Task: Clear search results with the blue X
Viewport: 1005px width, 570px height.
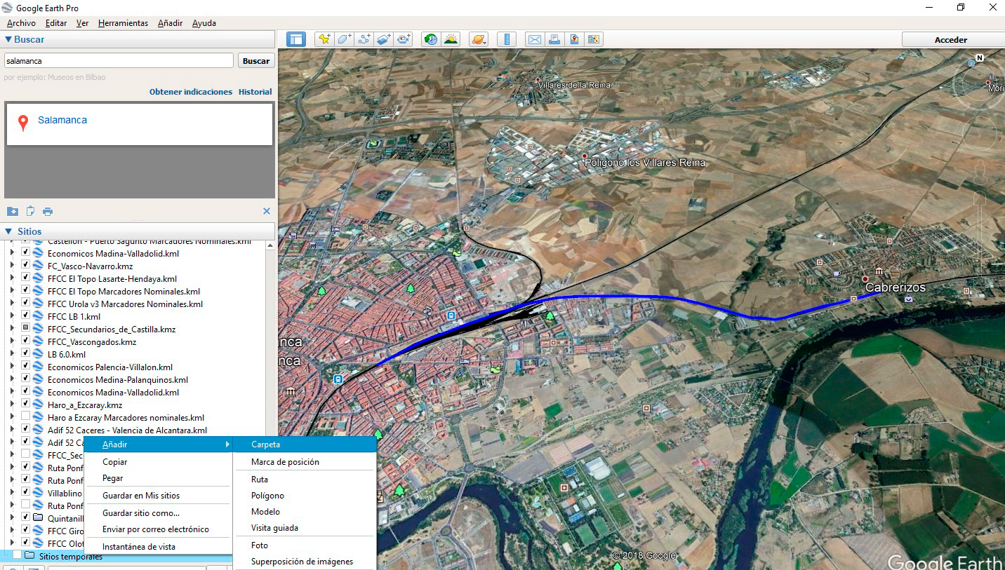Action: tap(267, 211)
